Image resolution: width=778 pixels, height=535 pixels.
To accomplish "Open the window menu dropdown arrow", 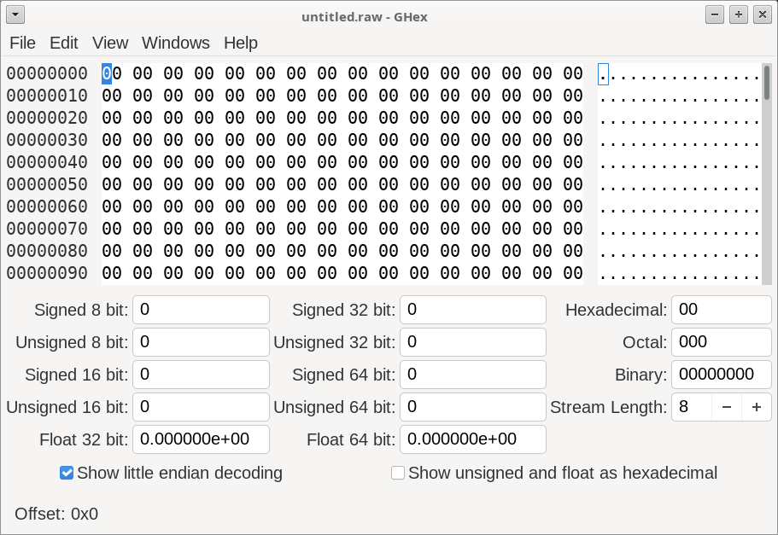I will pos(15,15).
